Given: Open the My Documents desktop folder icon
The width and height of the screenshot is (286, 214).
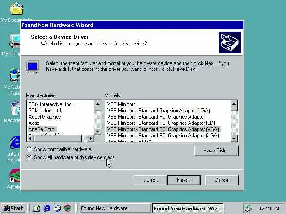Looking at the screenshot, I should (x=16, y=9).
